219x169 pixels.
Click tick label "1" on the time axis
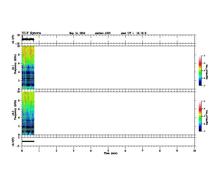pos(39,151)
